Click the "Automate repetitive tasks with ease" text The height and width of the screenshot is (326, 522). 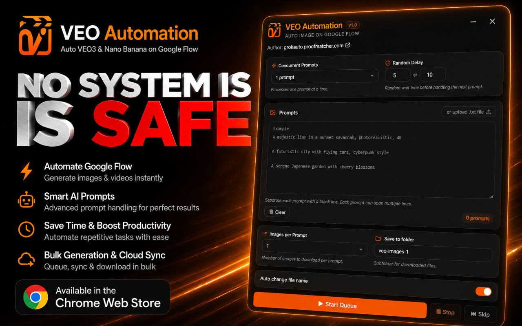tap(106, 237)
